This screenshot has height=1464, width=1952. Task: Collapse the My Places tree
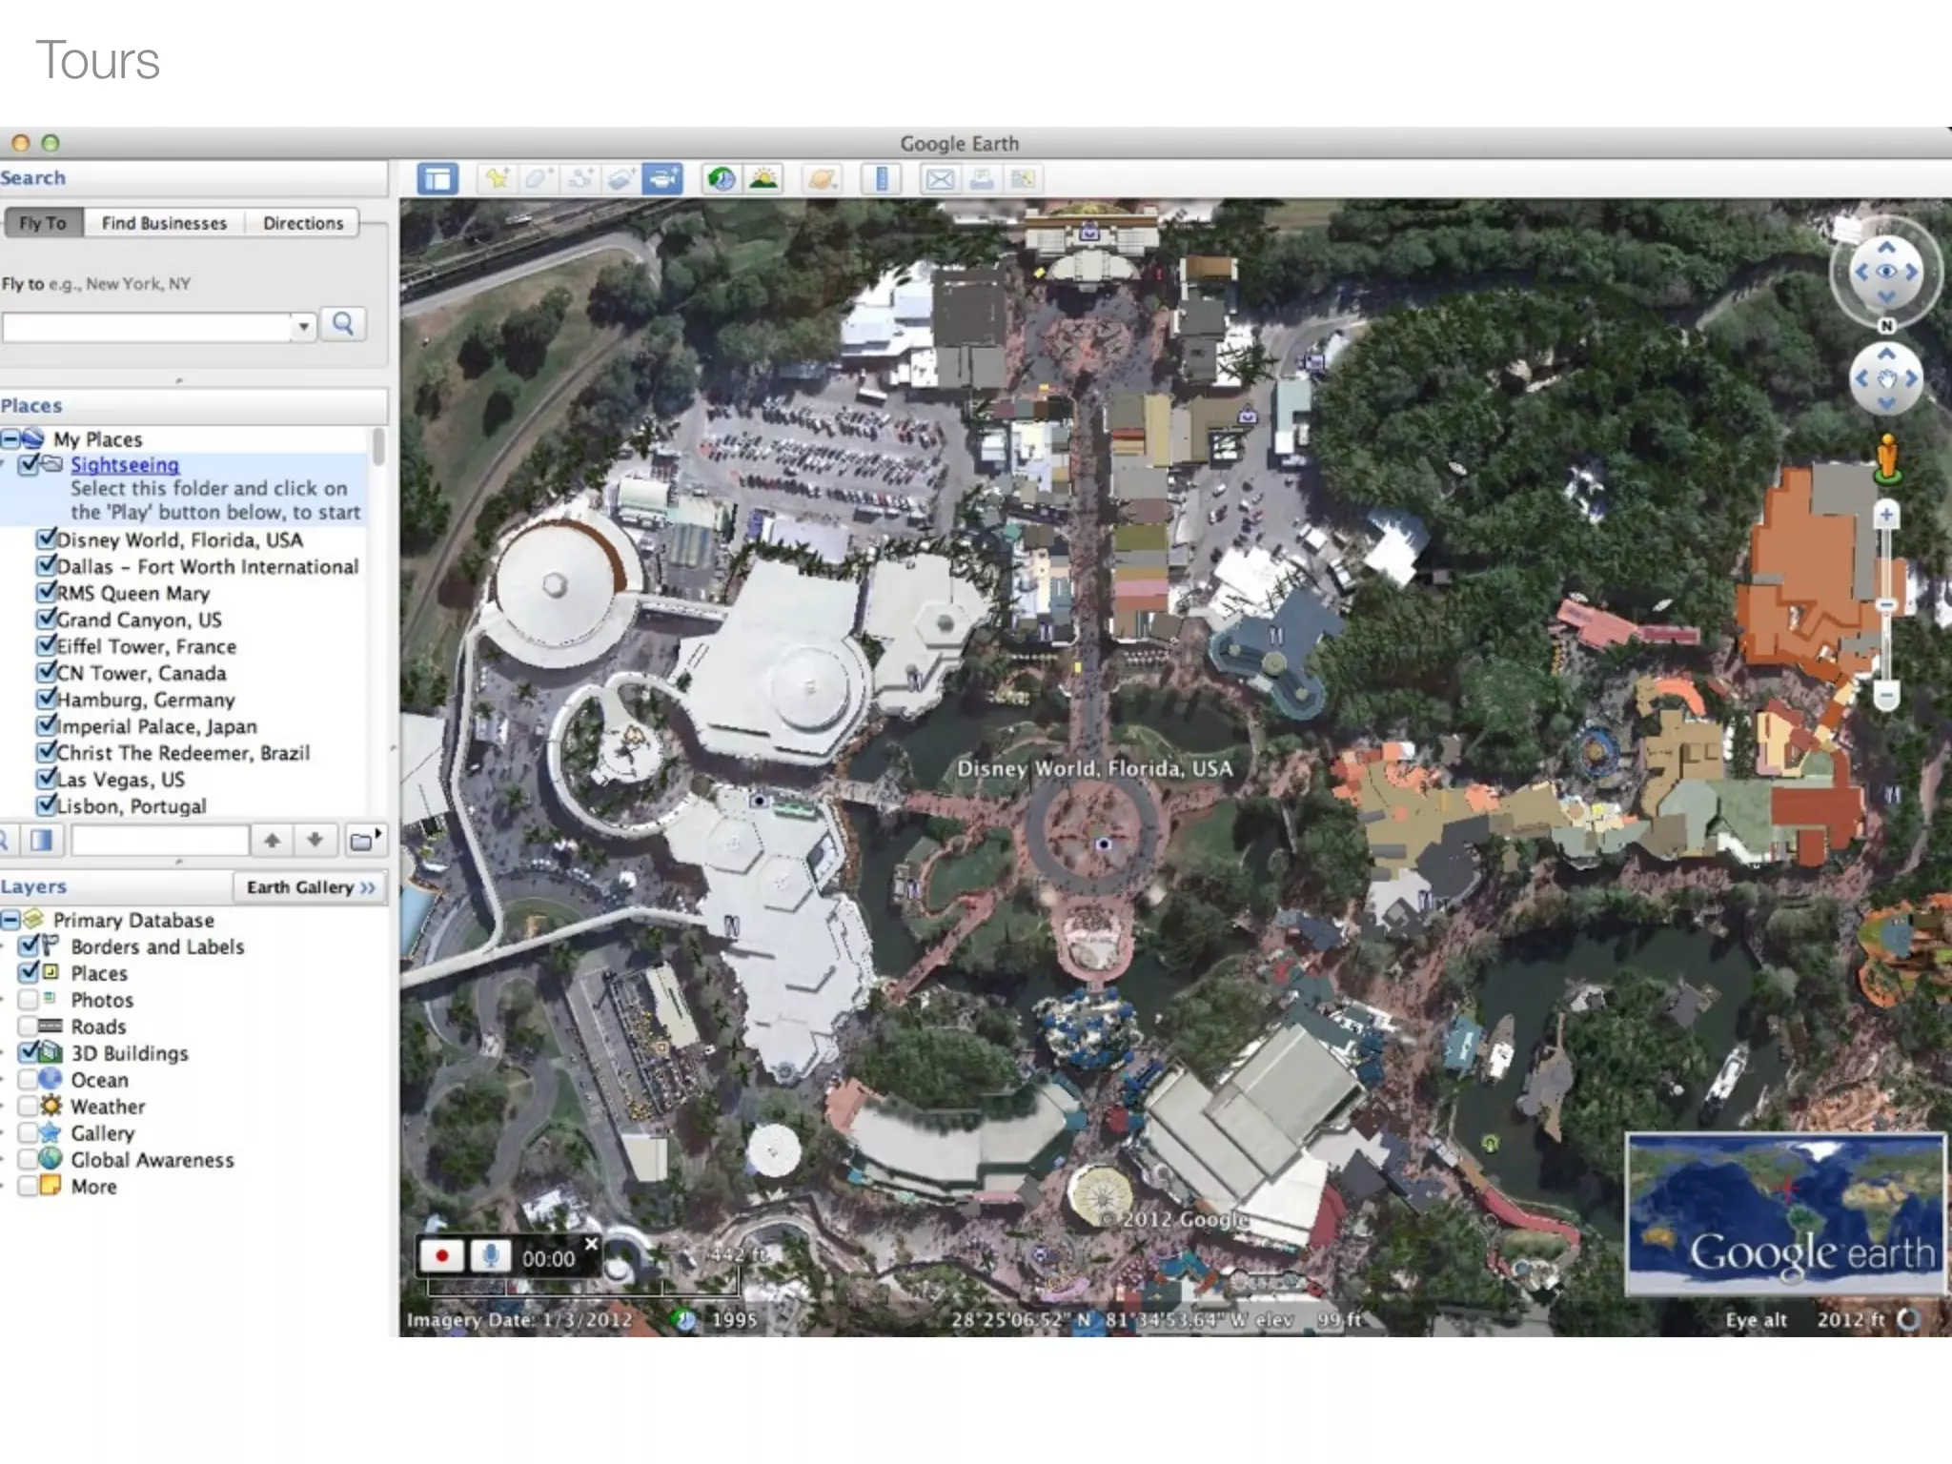(10, 439)
